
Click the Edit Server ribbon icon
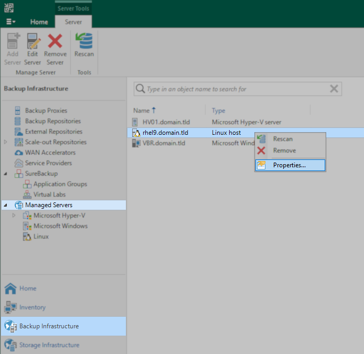pos(33,42)
